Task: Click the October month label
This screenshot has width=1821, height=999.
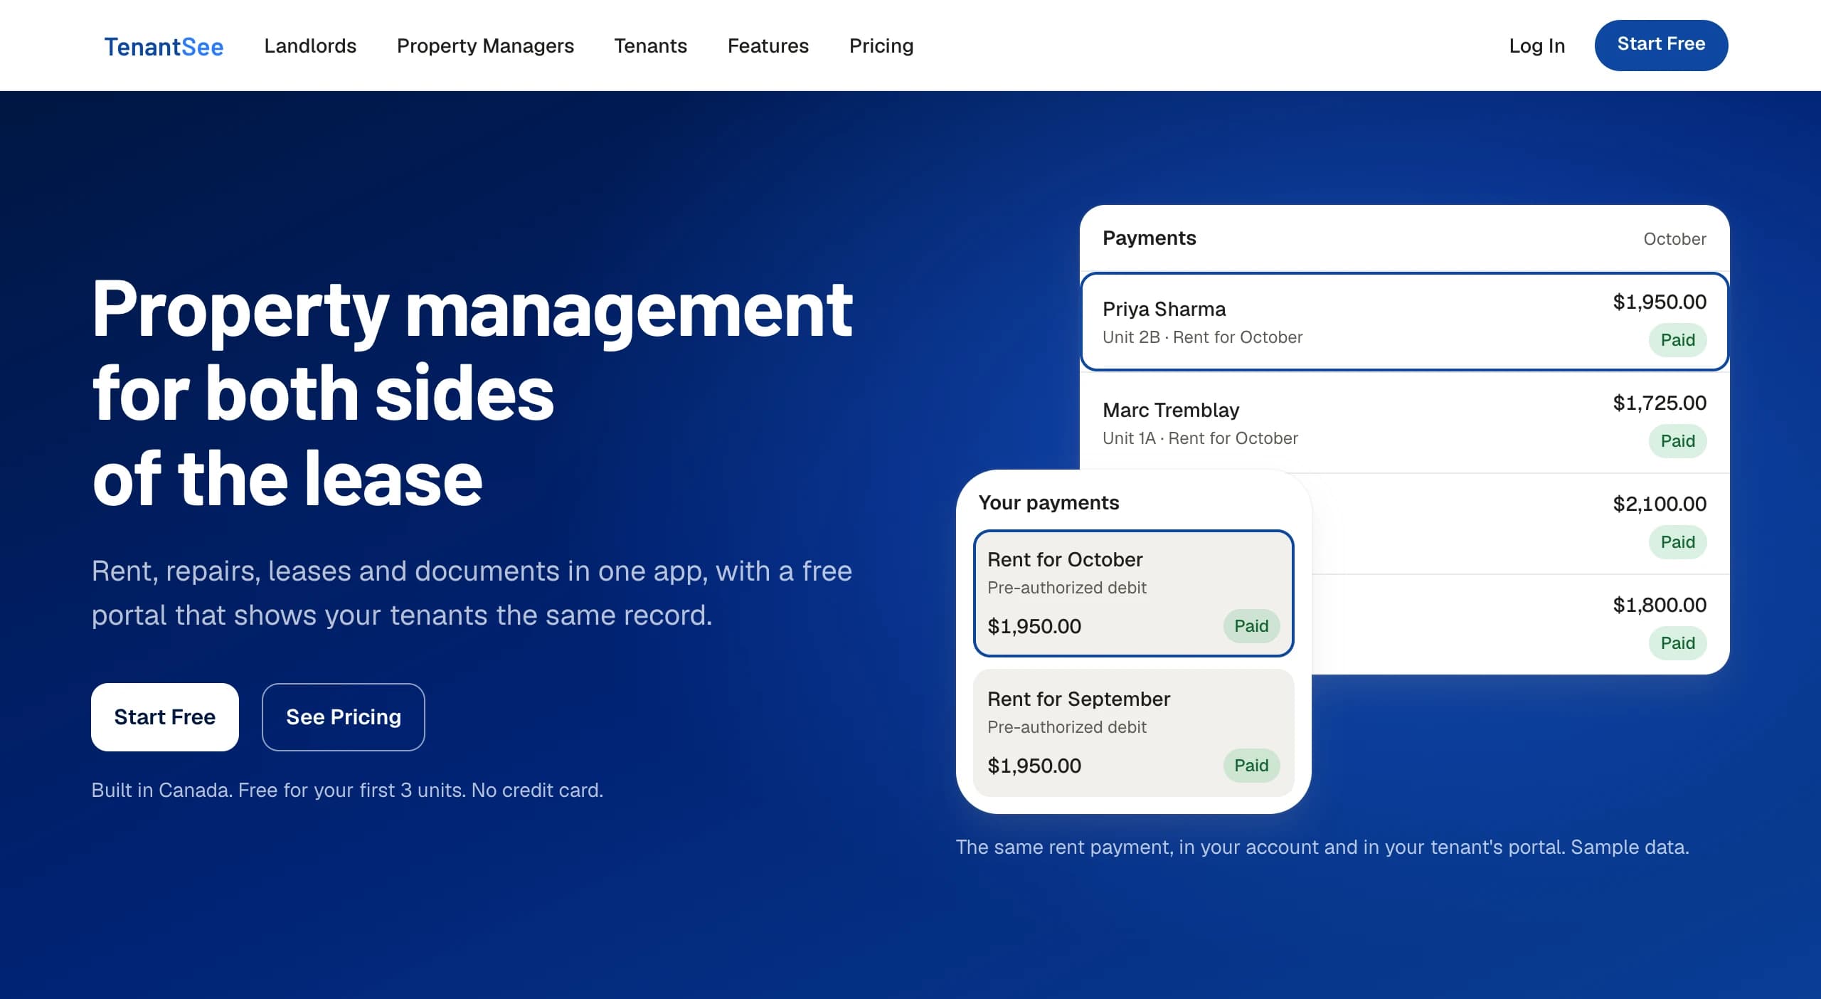Action: coord(1674,239)
